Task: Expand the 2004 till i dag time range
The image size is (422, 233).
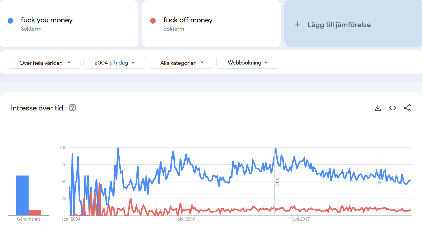Action: [115, 62]
